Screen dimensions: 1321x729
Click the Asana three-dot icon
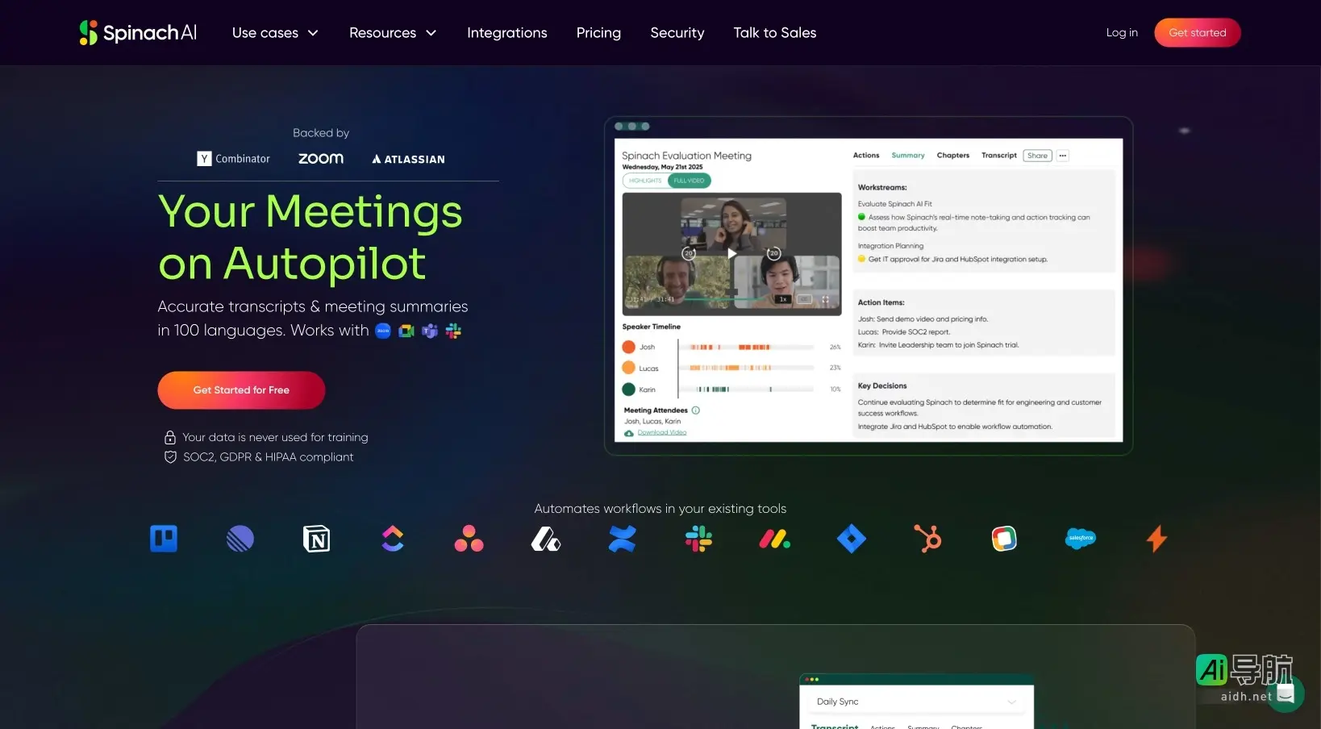coord(469,539)
